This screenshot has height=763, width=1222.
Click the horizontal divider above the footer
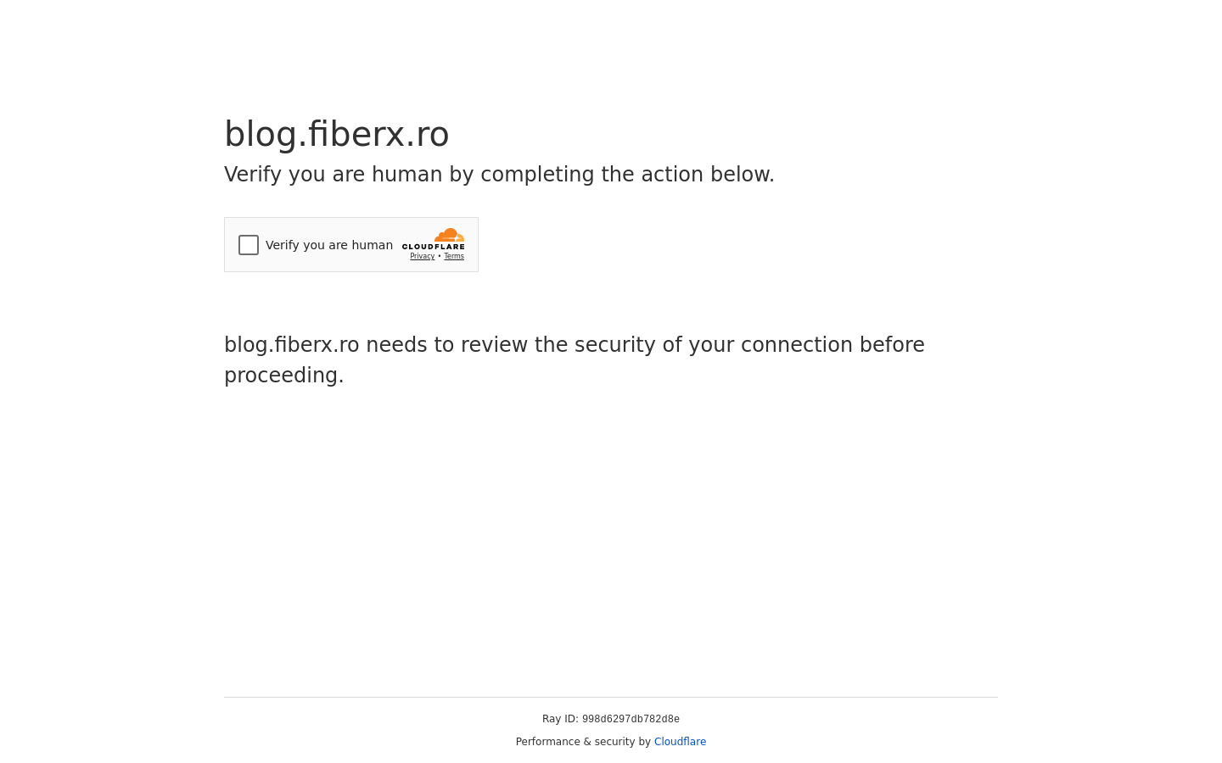pyautogui.click(x=611, y=697)
